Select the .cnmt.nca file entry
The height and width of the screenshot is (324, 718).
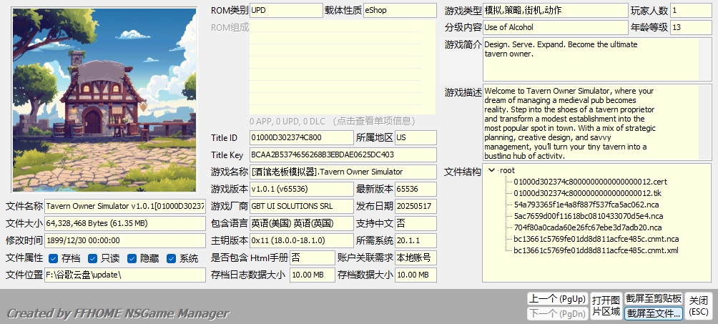pos(596,239)
